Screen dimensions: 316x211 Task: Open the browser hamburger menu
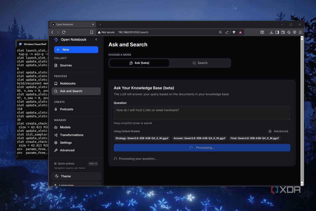pyautogui.click(x=300, y=32)
